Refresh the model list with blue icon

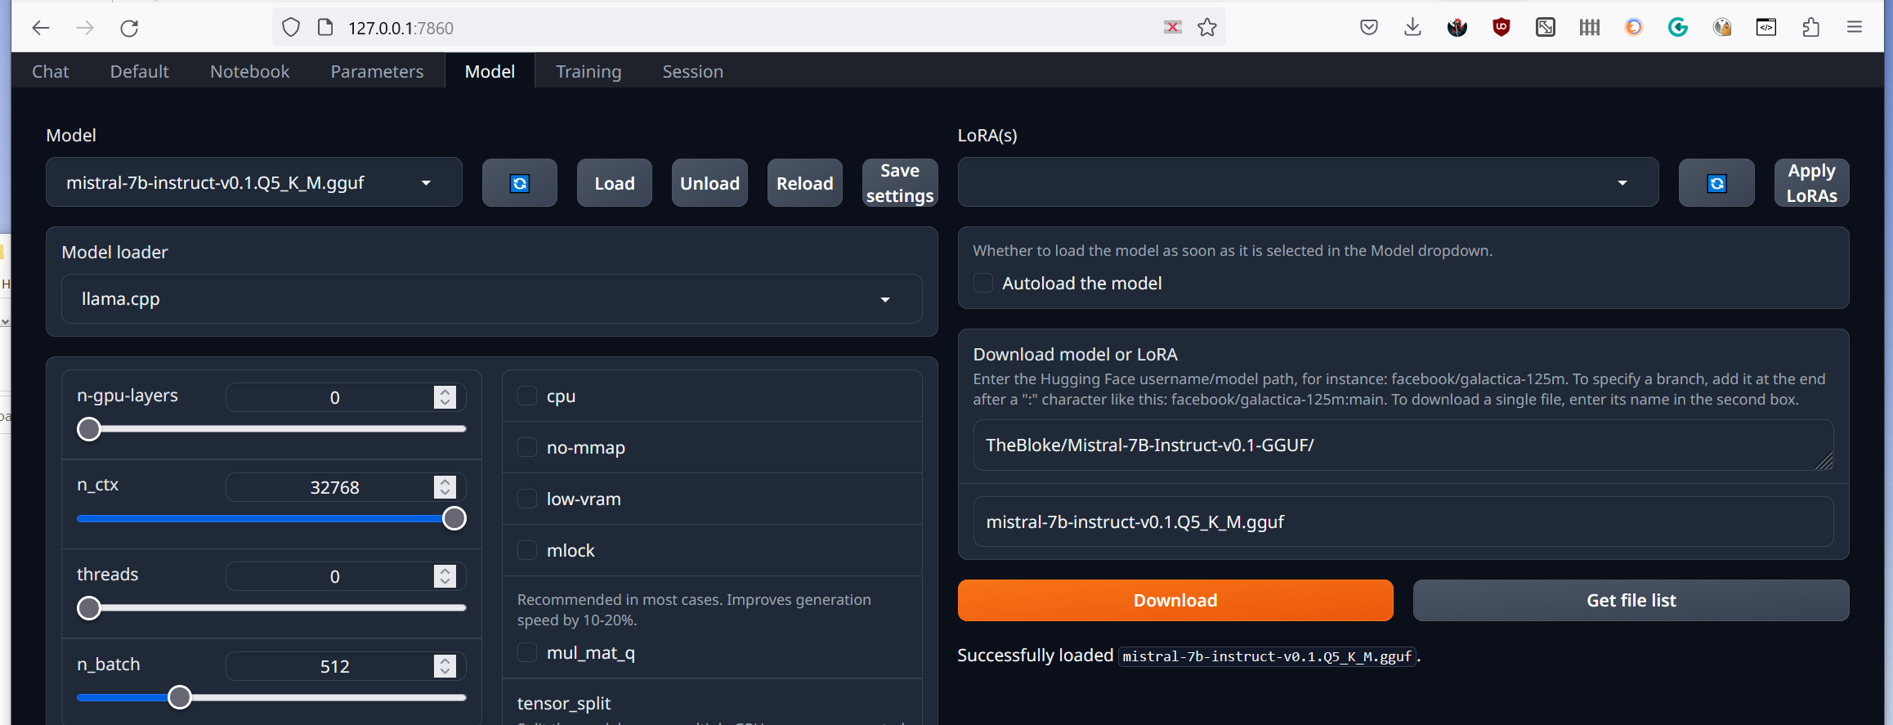(x=520, y=183)
